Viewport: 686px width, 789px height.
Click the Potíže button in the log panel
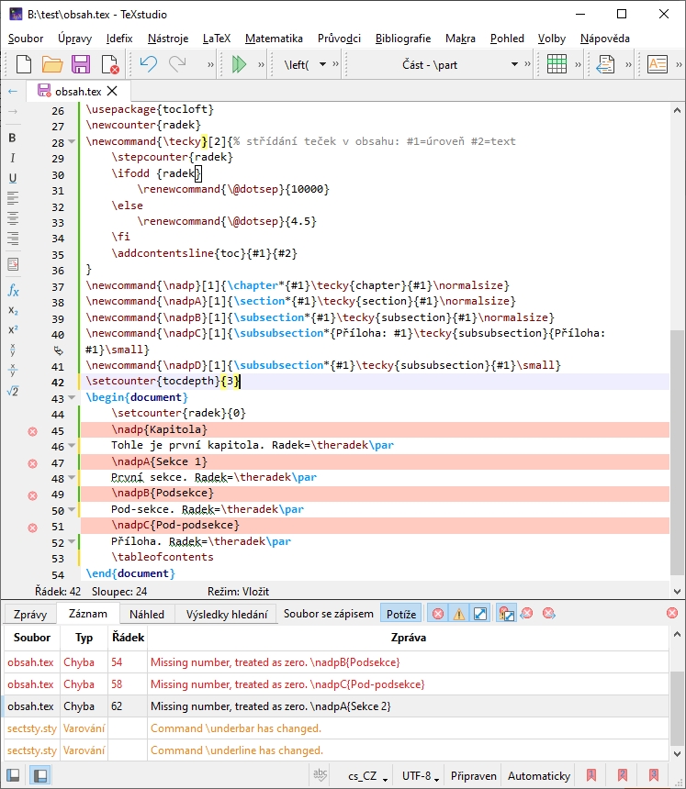401,614
